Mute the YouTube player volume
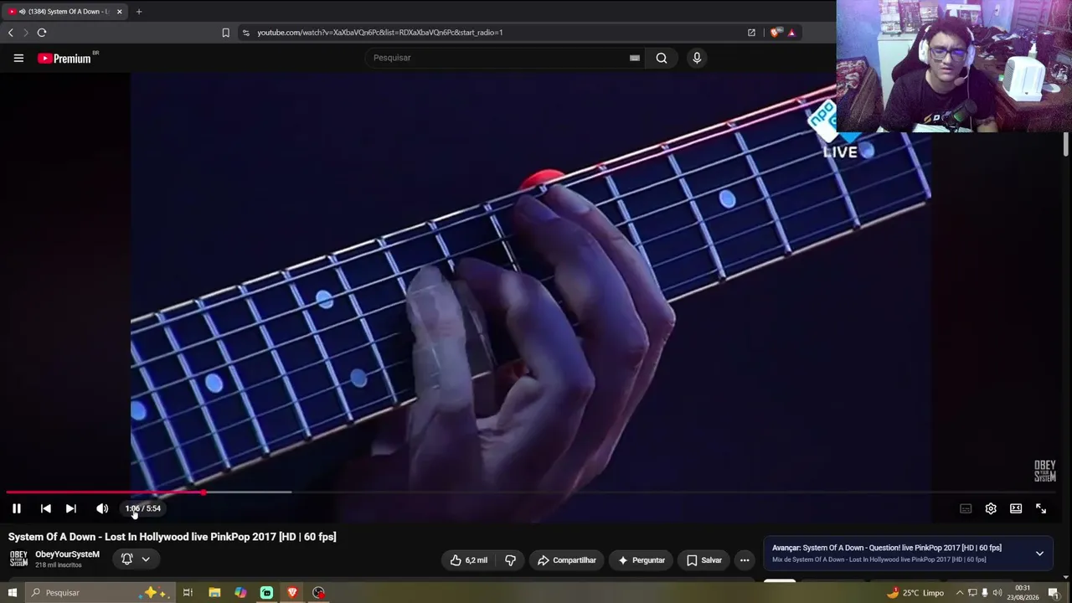The width and height of the screenshot is (1072, 603). [102, 508]
